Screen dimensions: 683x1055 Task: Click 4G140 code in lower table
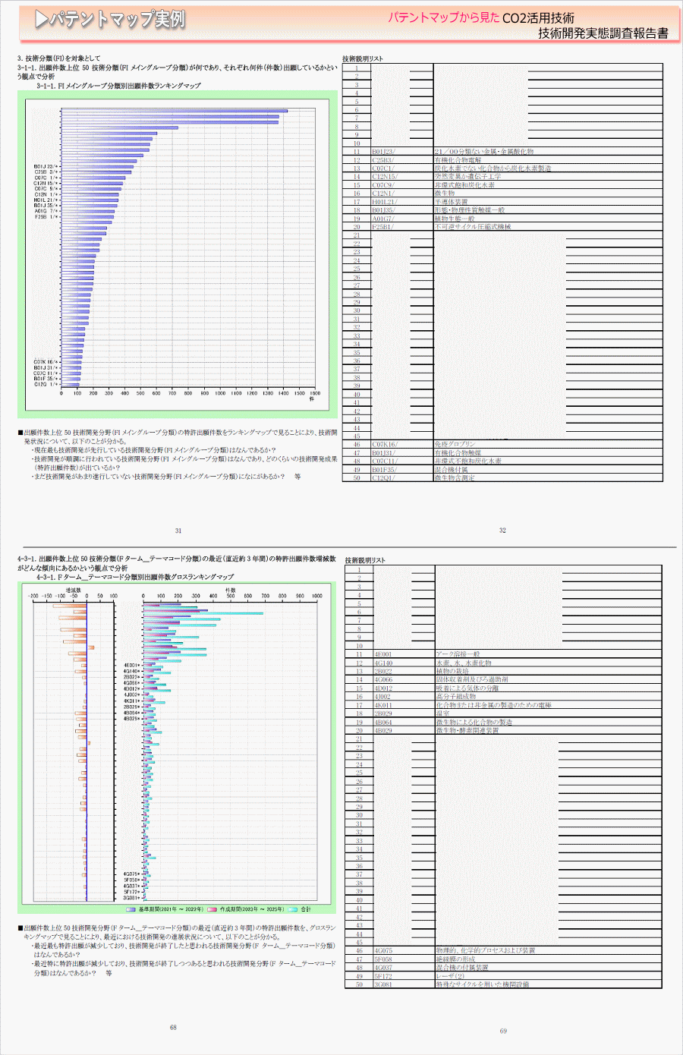(x=383, y=663)
